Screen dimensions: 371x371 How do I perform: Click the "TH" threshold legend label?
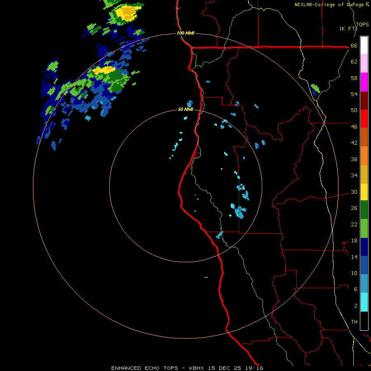coord(354,322)
